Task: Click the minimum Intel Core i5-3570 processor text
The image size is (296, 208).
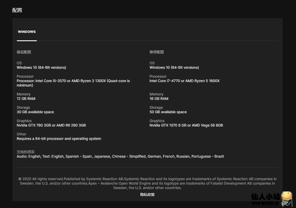Action: tap(73, 81)
